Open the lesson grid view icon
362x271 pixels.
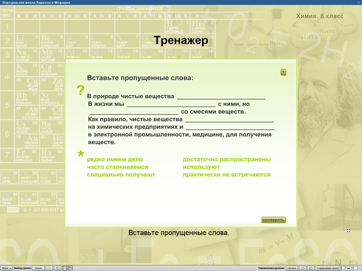pyautogui.click(x=64, y=267)
